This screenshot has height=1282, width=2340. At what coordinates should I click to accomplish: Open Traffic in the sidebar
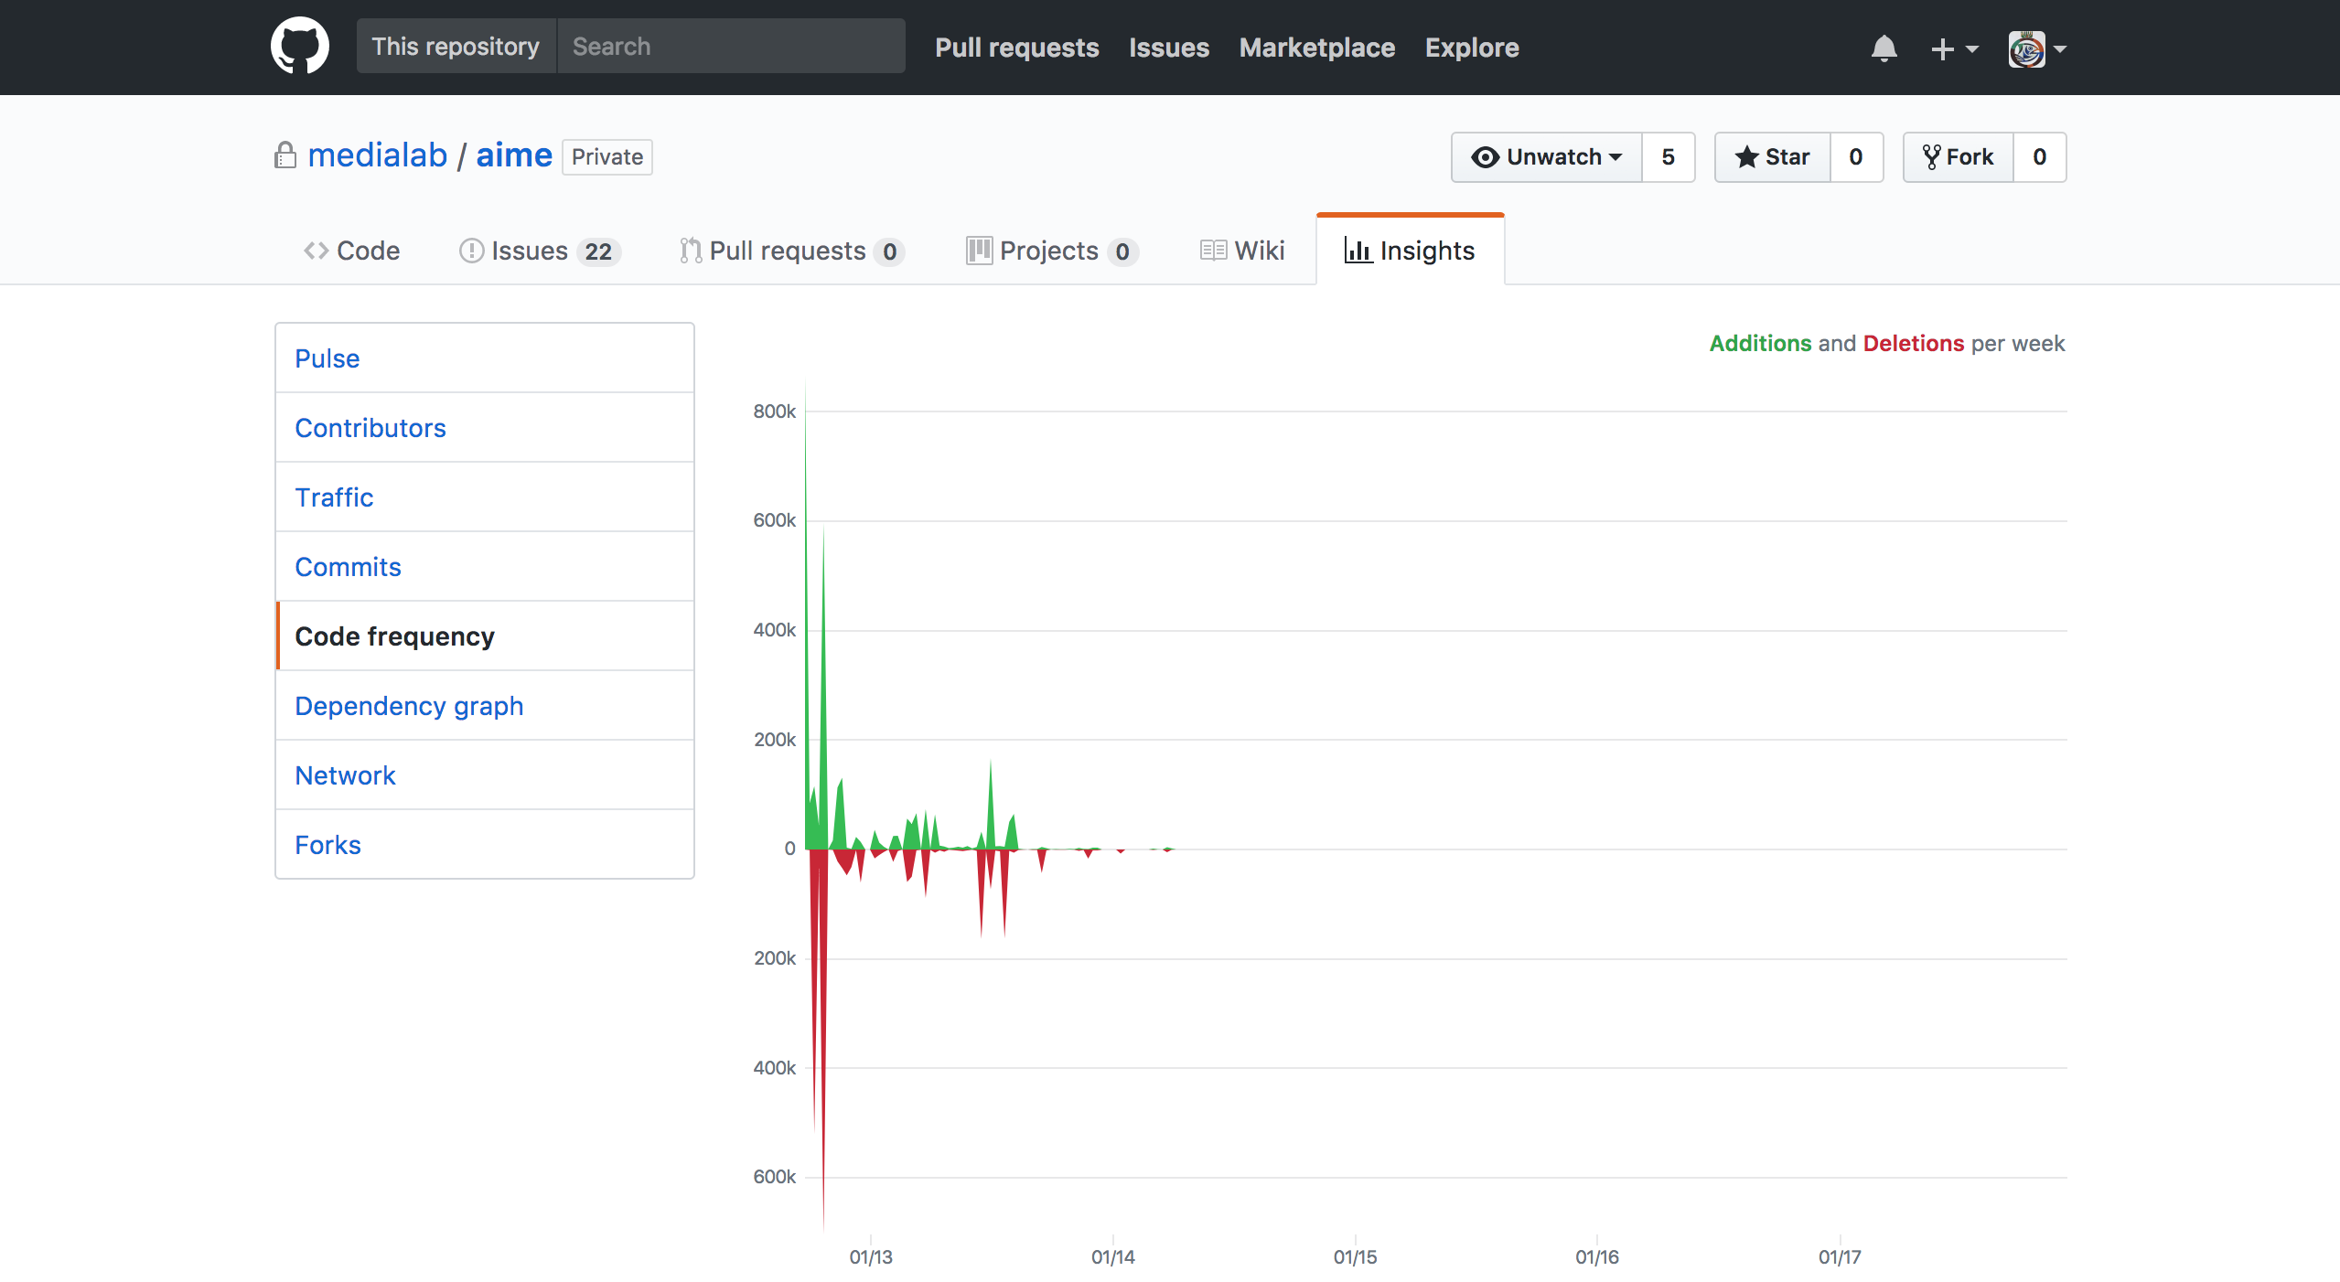click(485, 497)
